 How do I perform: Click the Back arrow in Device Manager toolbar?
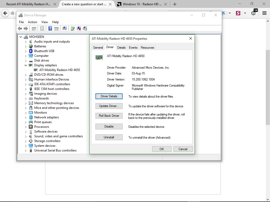(20, 28)
